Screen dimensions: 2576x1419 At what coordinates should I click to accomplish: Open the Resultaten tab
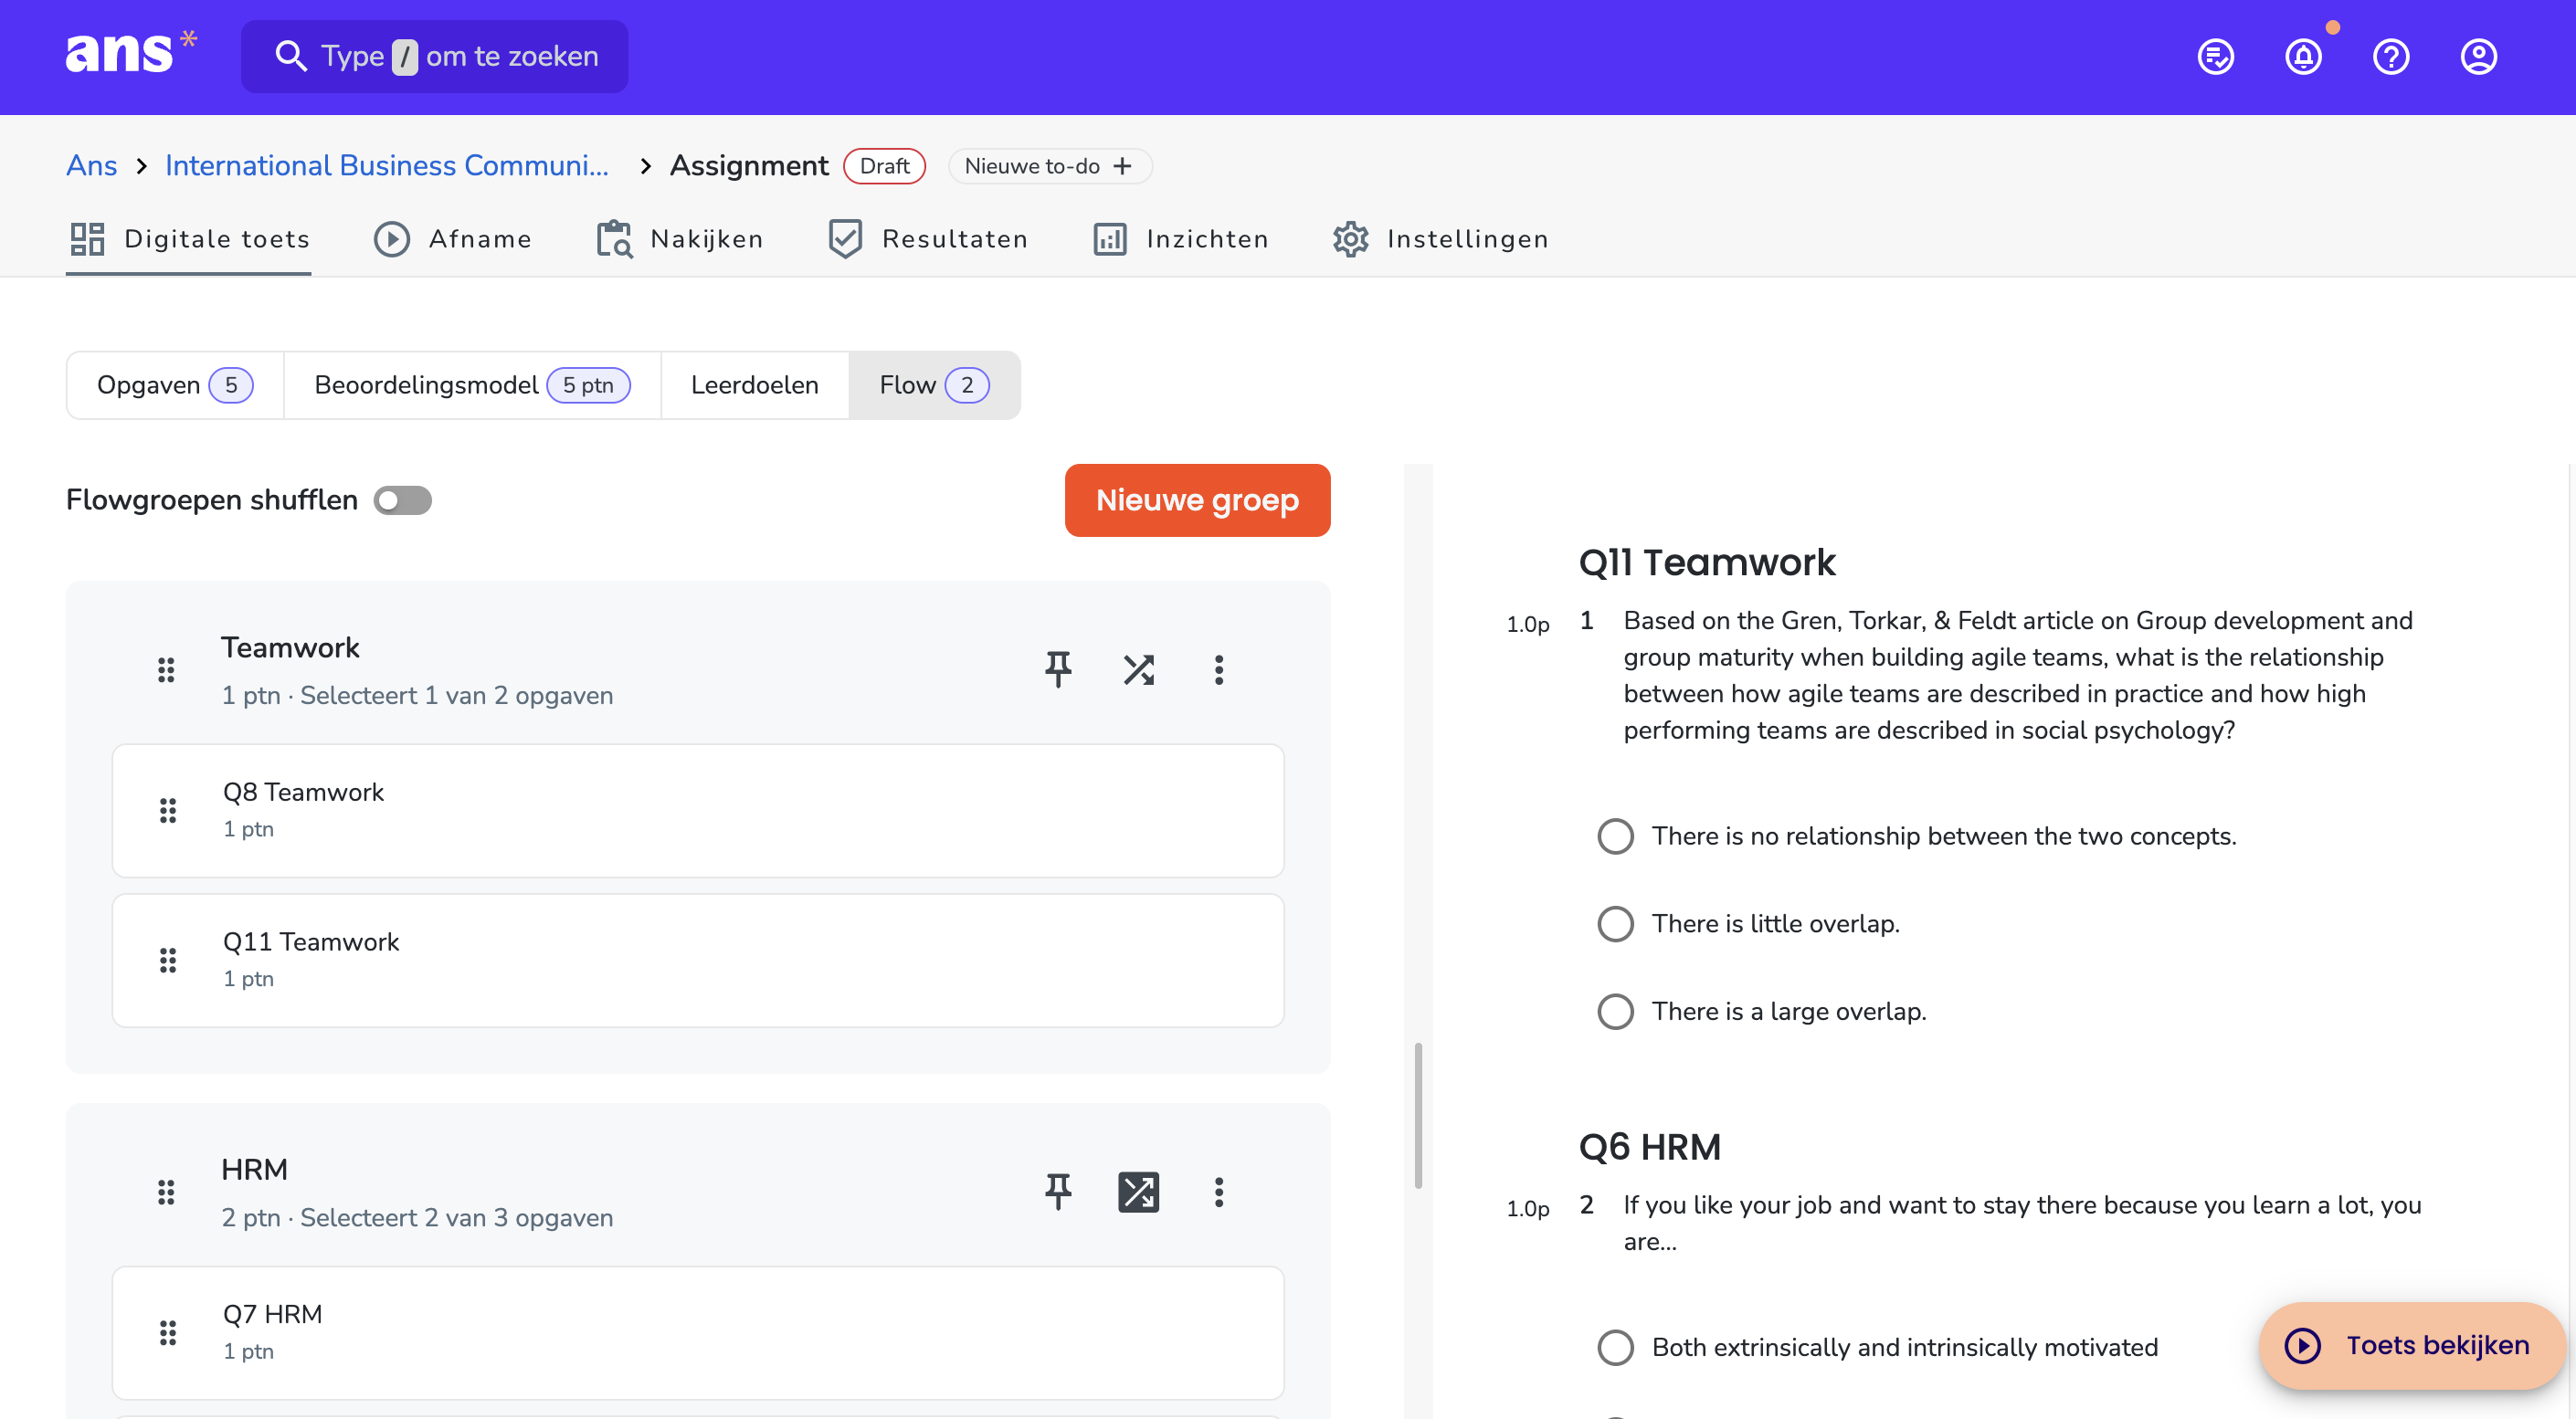point(928,239)
